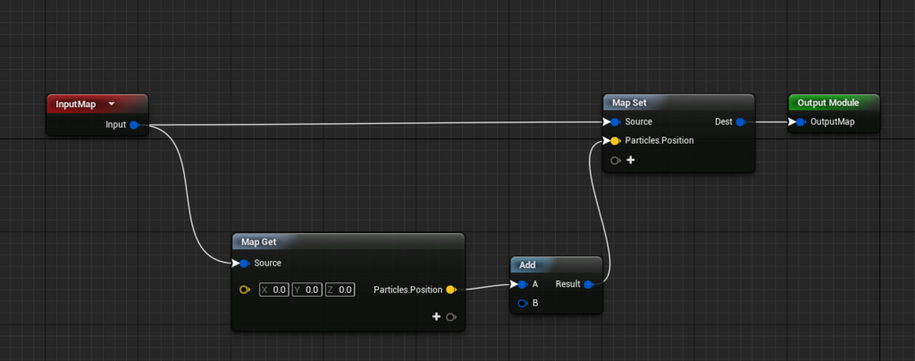Select the Map Get node header
The image size is (915, 361).
[348, 241]
